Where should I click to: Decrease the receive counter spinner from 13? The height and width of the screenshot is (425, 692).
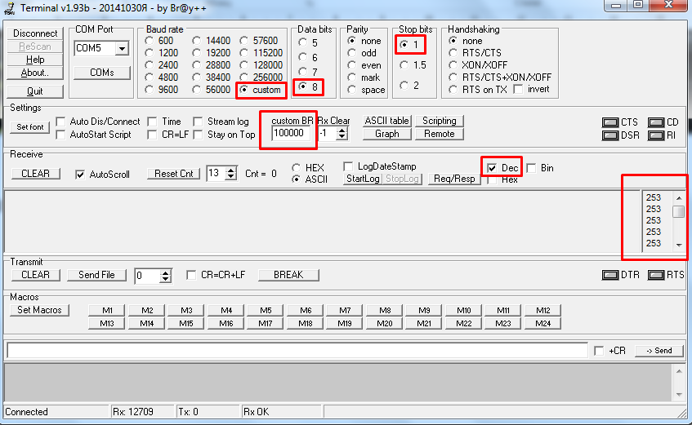231,177
